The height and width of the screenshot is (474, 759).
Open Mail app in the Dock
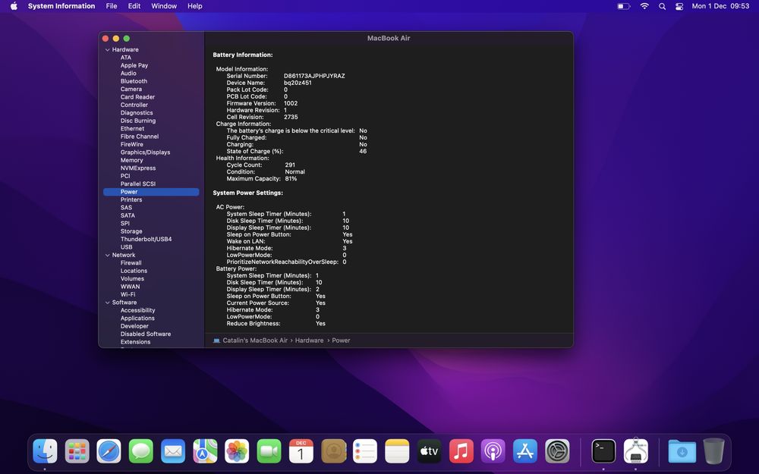click(x=173, y=450)
